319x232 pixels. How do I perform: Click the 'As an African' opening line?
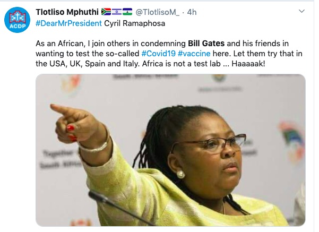click(60, 44)
